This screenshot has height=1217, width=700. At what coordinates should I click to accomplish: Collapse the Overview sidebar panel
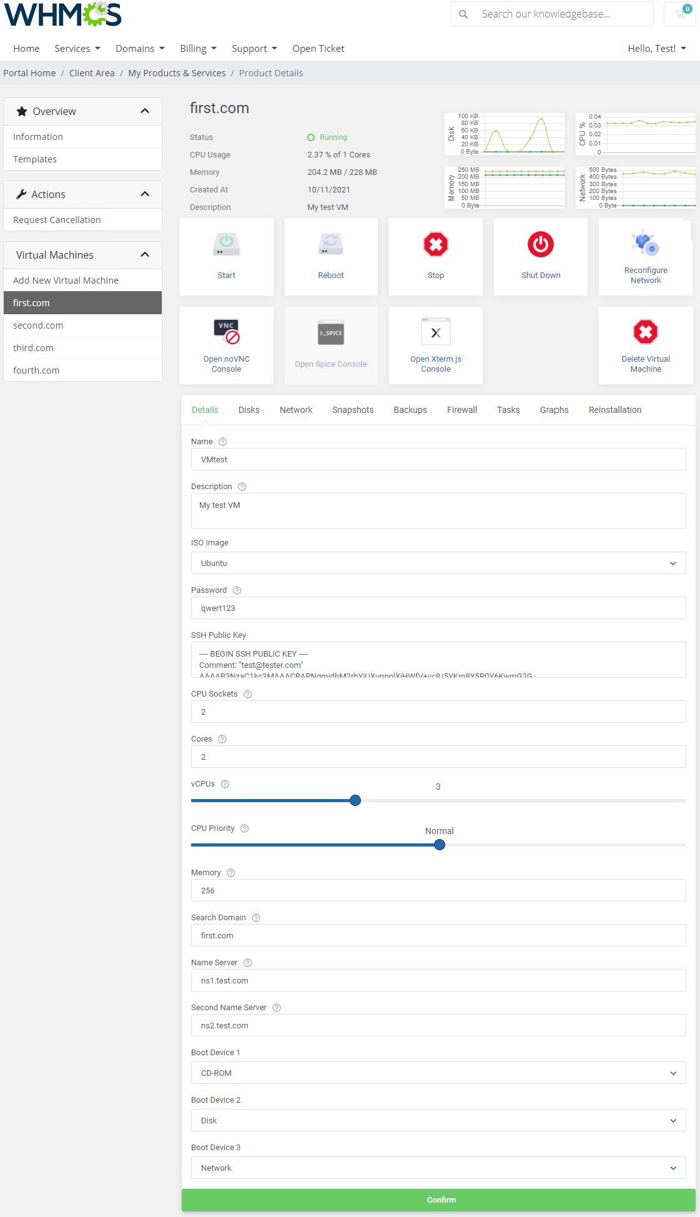145,111
